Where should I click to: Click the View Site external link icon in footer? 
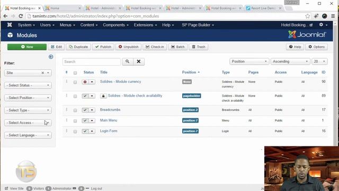pos(6,189)
